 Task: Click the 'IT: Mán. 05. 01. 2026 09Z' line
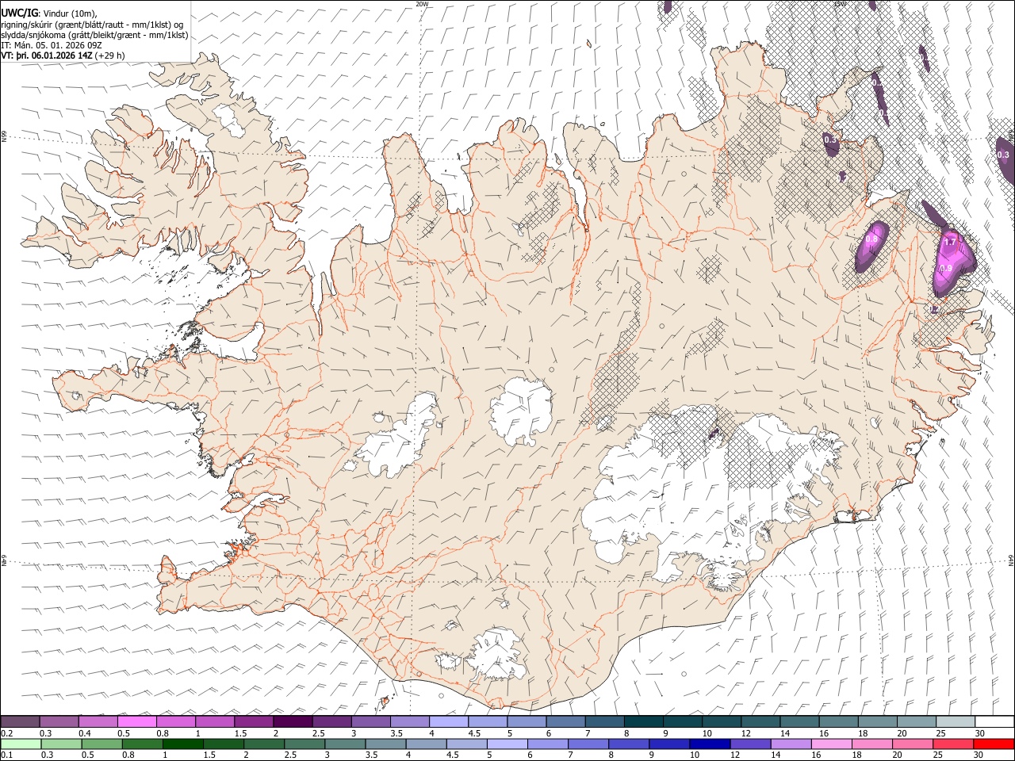tap(52, 45)
